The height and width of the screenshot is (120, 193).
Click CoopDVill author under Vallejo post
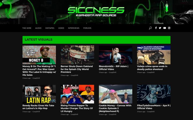click(151, 72)
